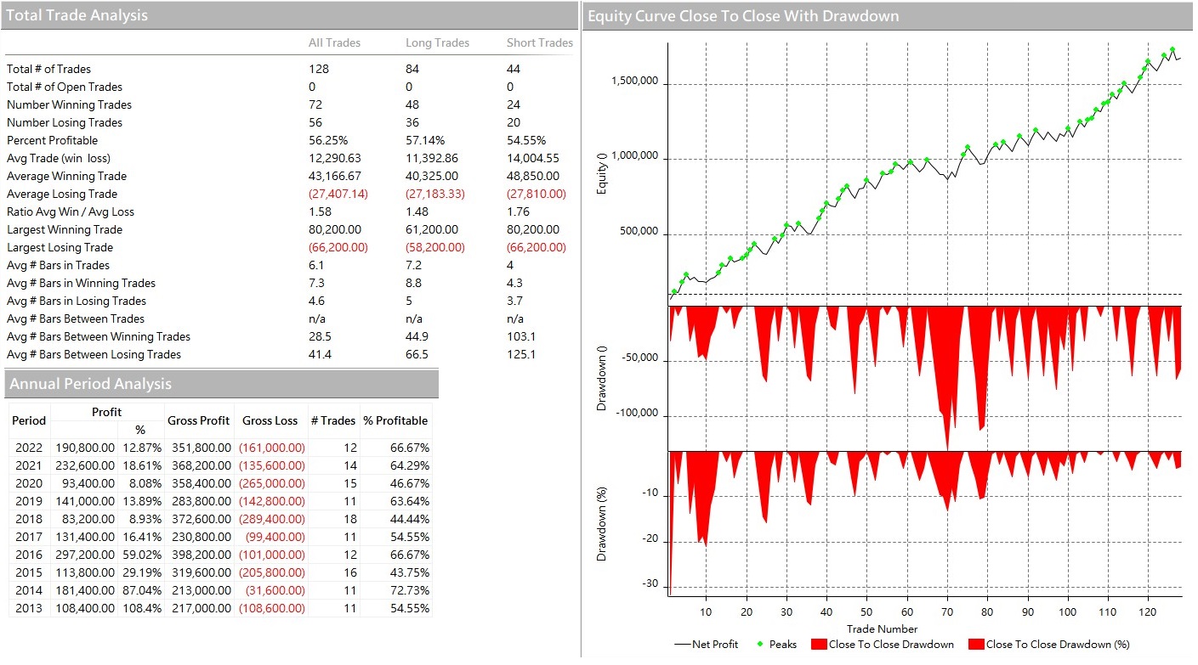
Task: Click the green Peaks legend marker
Action: click(x=760, y=645)
